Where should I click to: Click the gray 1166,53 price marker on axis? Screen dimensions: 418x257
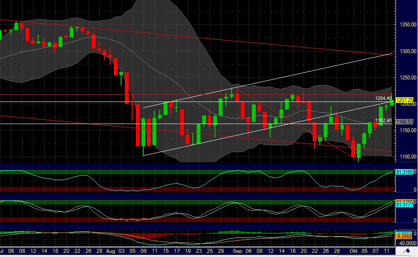click(x=405, y=121)
